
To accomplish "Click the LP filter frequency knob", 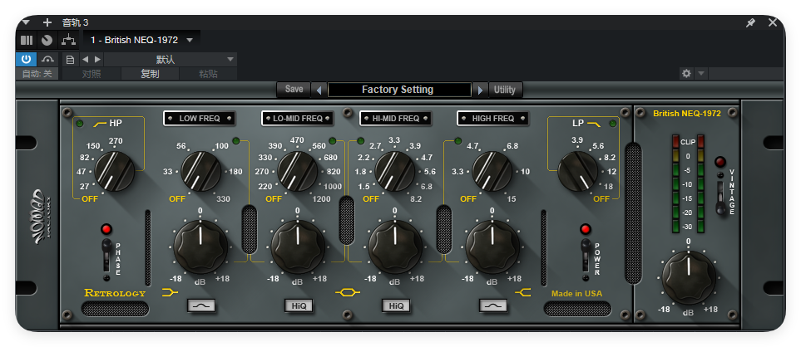I will click(x=578, y=171).
